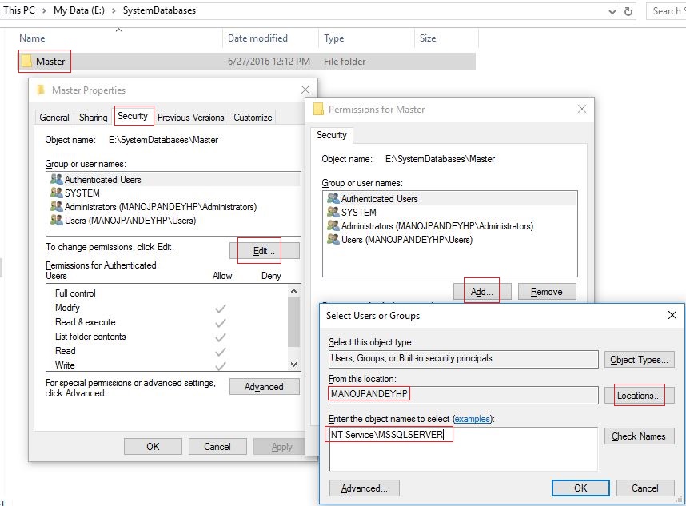Click OK in Master Properties dialog

[x=153, y=447]
